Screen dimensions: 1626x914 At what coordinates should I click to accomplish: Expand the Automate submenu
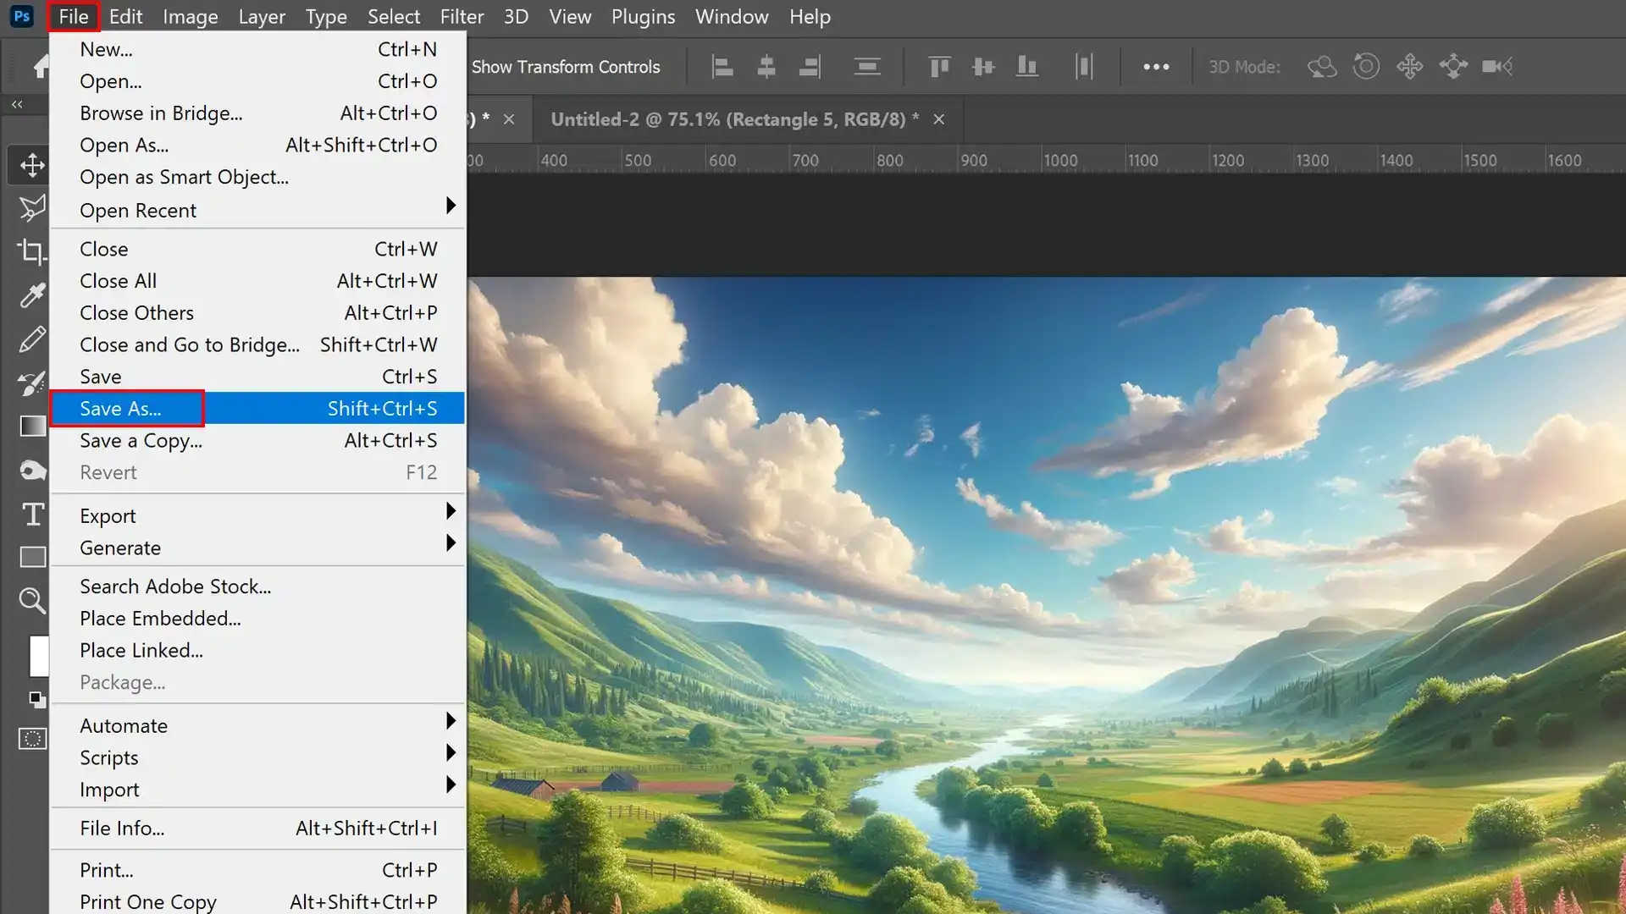point(257,725)
